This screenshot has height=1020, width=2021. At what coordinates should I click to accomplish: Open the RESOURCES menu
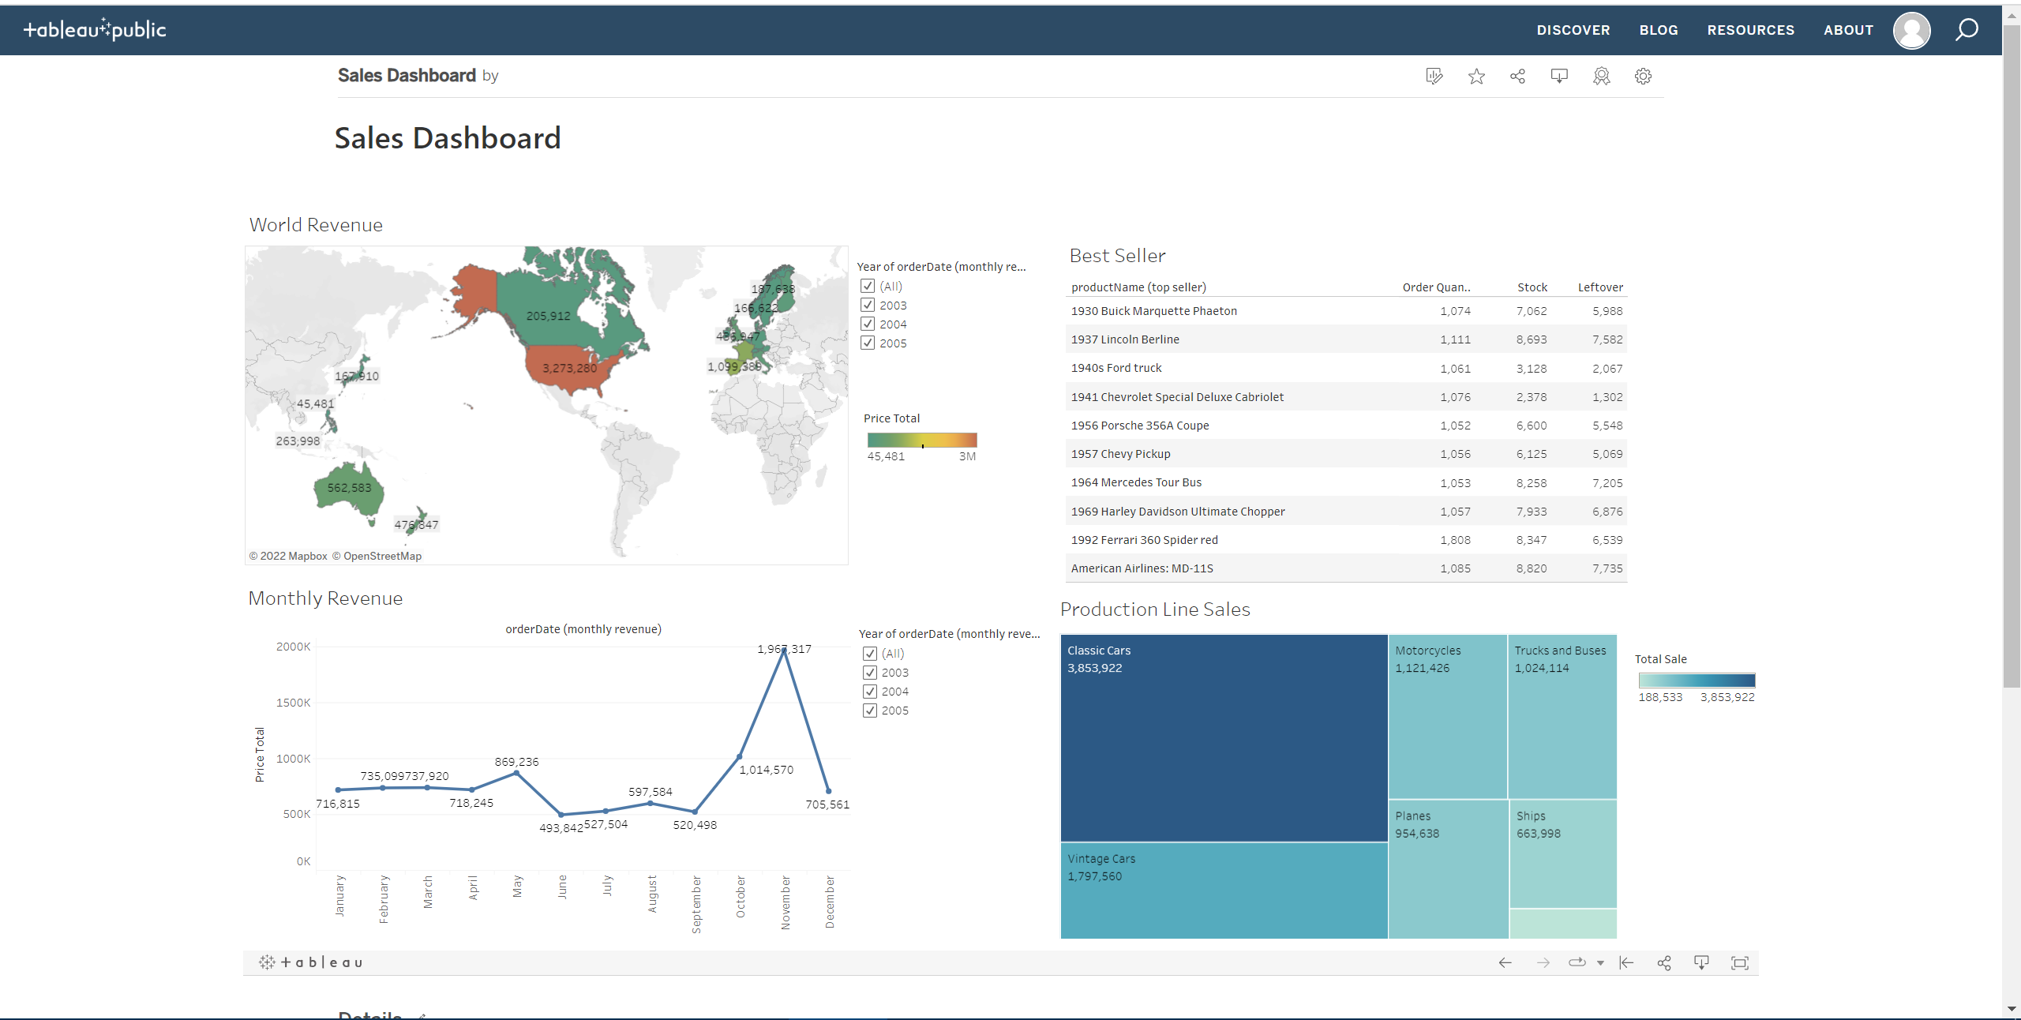point(1750,30)
